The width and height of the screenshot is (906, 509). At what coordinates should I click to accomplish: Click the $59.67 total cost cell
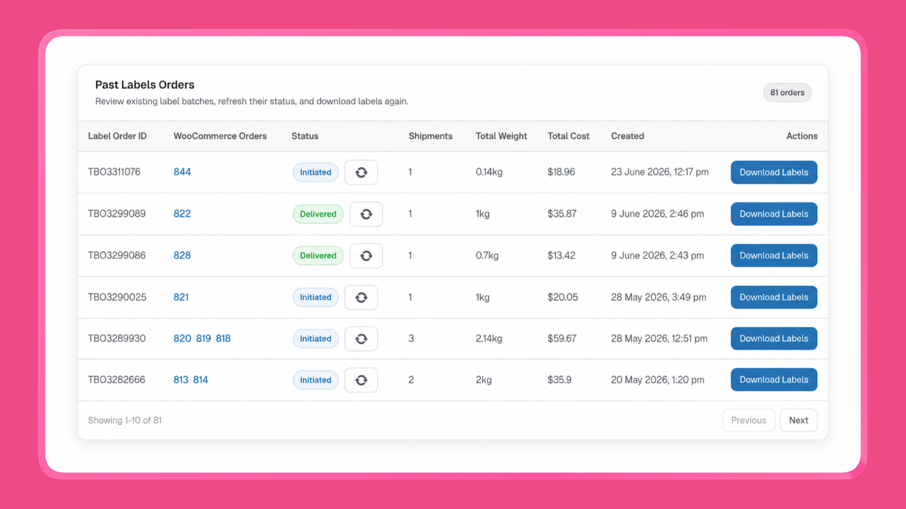[562, 338]
